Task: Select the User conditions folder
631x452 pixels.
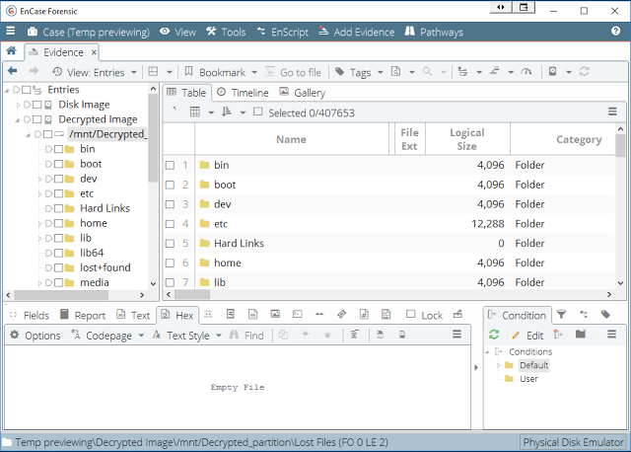Action: coord(528,379)
